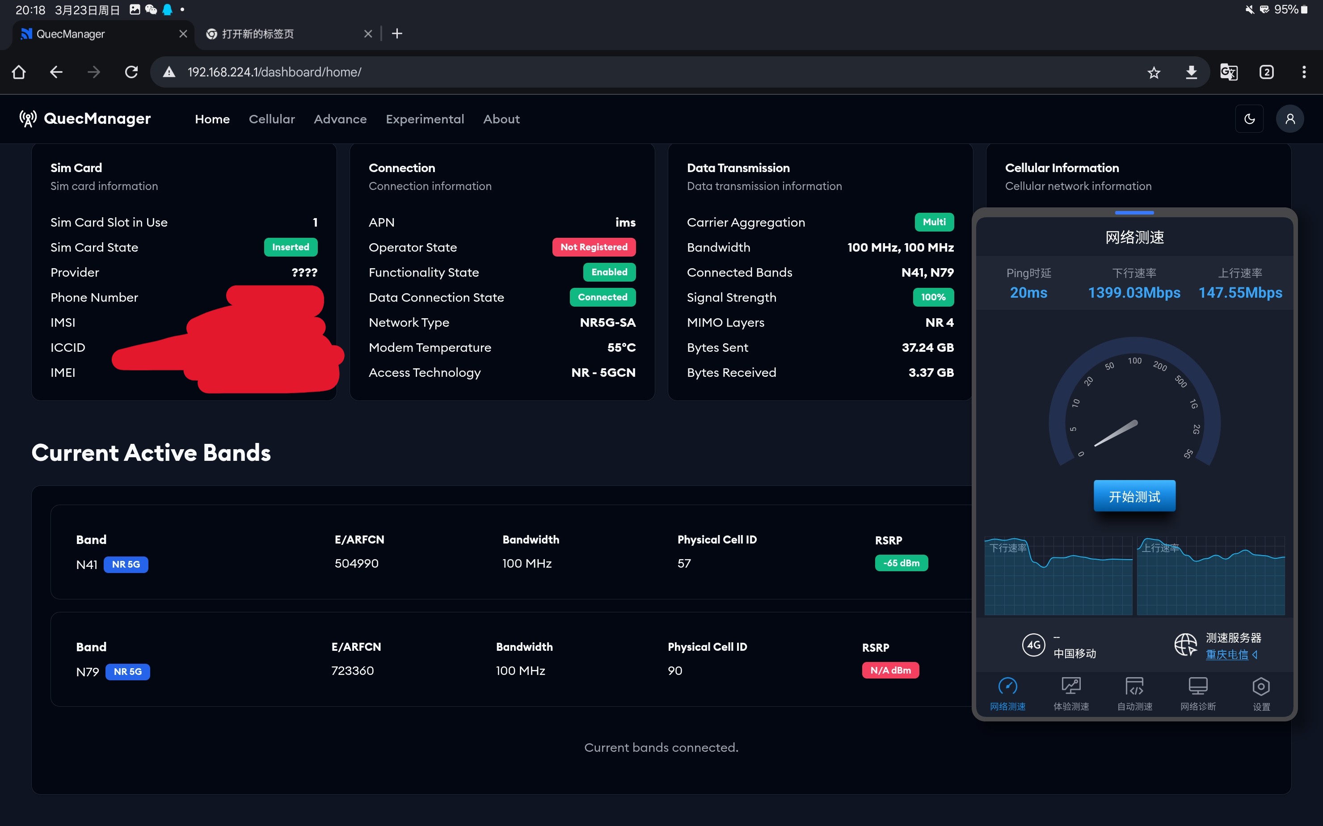
Task: Click the speed test window drag handle
Action: 1134,212
